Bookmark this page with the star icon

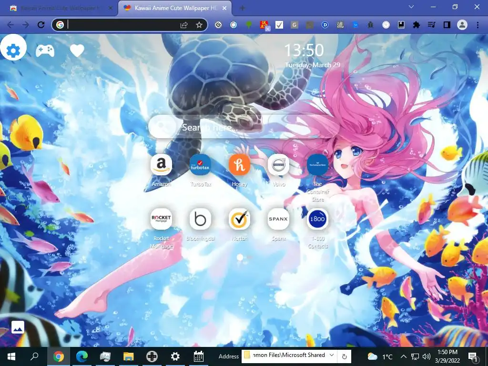(199, 25)
